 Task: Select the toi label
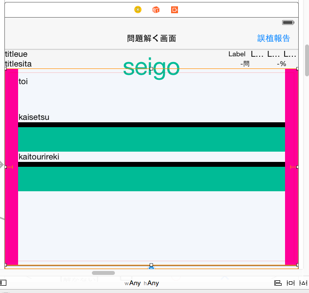pos(23,81)
